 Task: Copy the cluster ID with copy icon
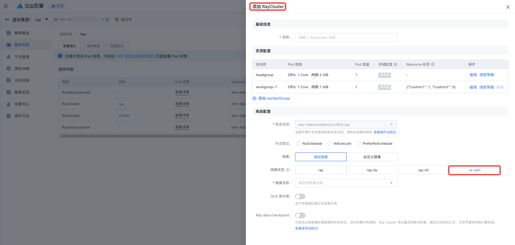[x=108, y=20]
